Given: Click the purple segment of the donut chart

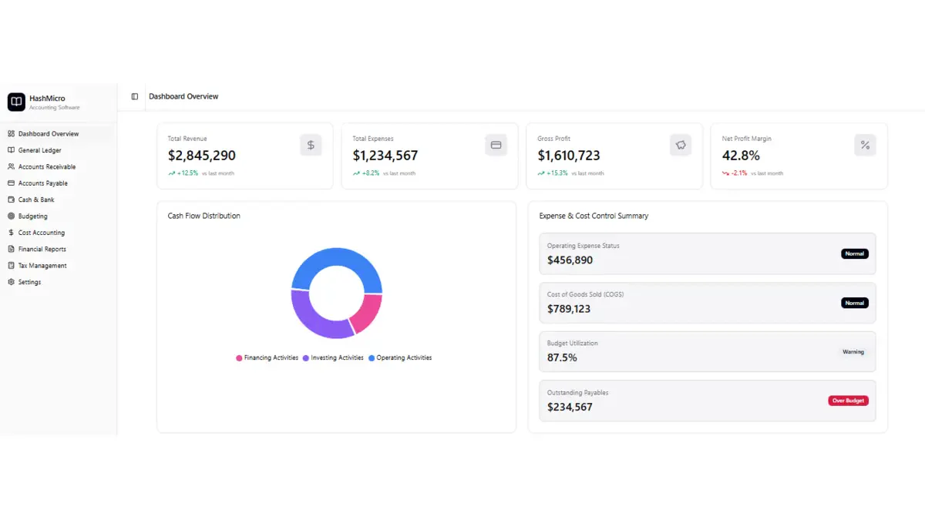Looking at the screenshot, I should coord(312,319).
